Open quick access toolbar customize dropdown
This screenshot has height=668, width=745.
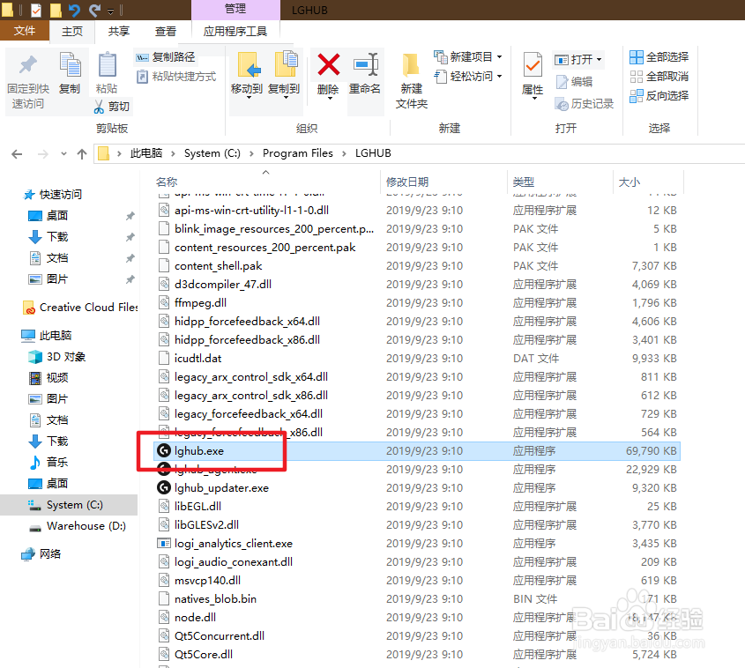(x=110, y=11)
